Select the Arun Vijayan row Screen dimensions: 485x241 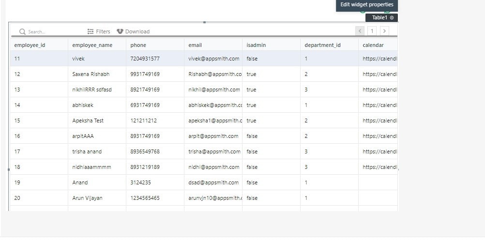204,198
